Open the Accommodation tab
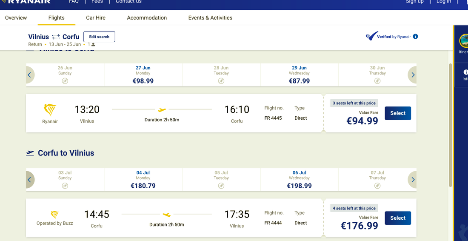468x241 pixels. (x=147, y=18)
